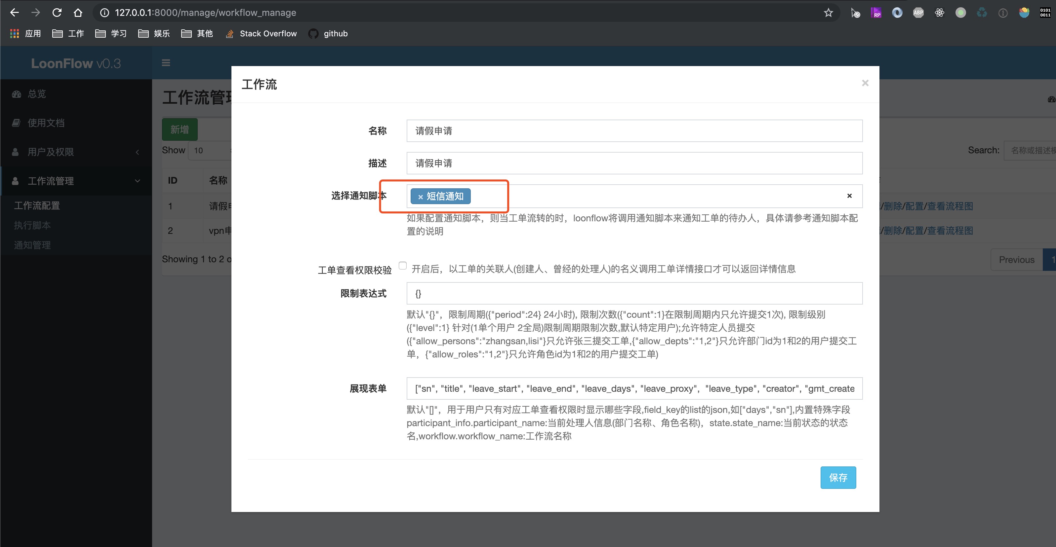Open the 工作 bookmarks folder
Screen dimensions: 1056x547
coord(68,34)
